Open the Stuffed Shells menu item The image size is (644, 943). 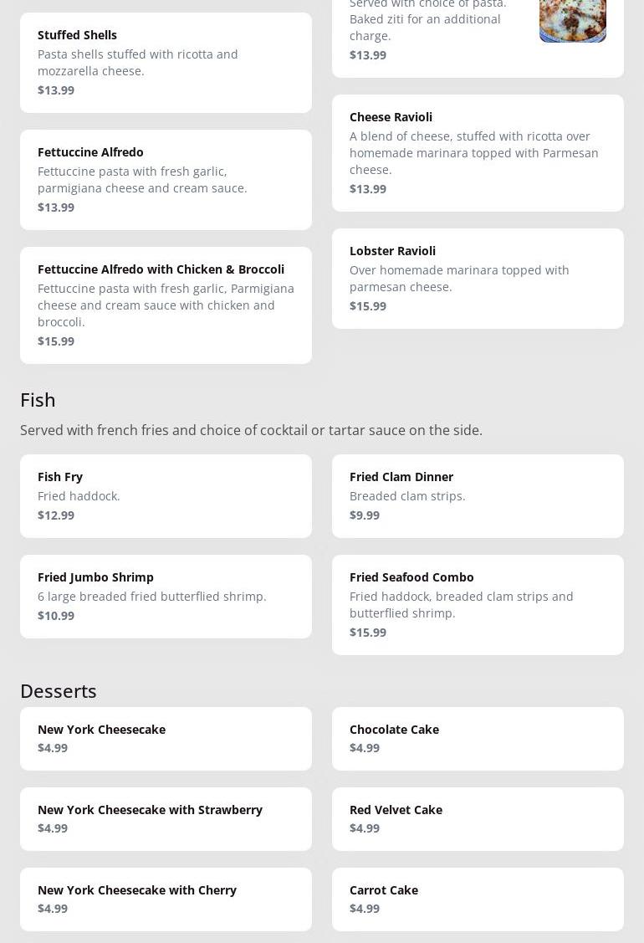coord(166,63)
